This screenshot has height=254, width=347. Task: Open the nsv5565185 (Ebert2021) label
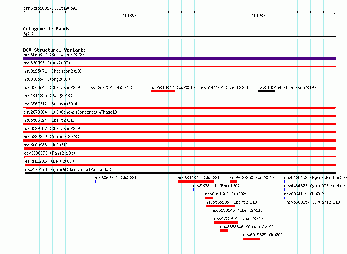[231, 202]
